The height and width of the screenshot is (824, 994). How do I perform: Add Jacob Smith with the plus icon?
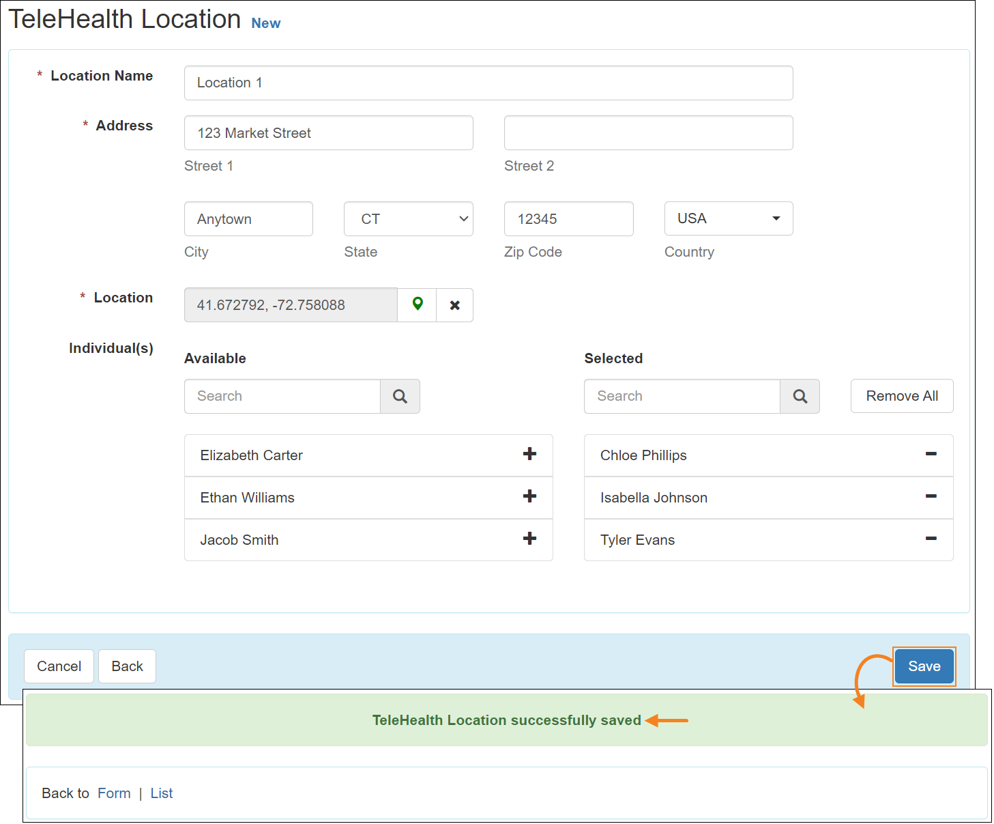[529, 539]
